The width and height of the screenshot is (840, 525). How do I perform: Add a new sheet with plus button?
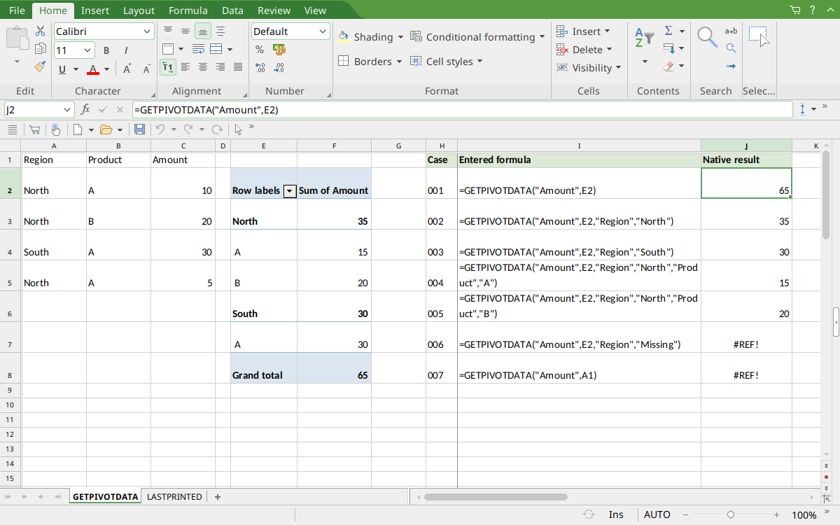pos(218,497)
